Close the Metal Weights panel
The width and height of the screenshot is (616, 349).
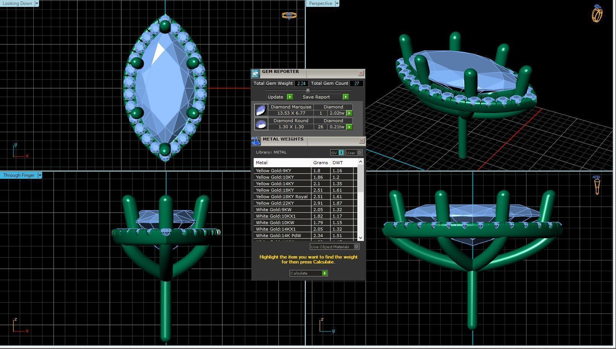tap(362, 141)
